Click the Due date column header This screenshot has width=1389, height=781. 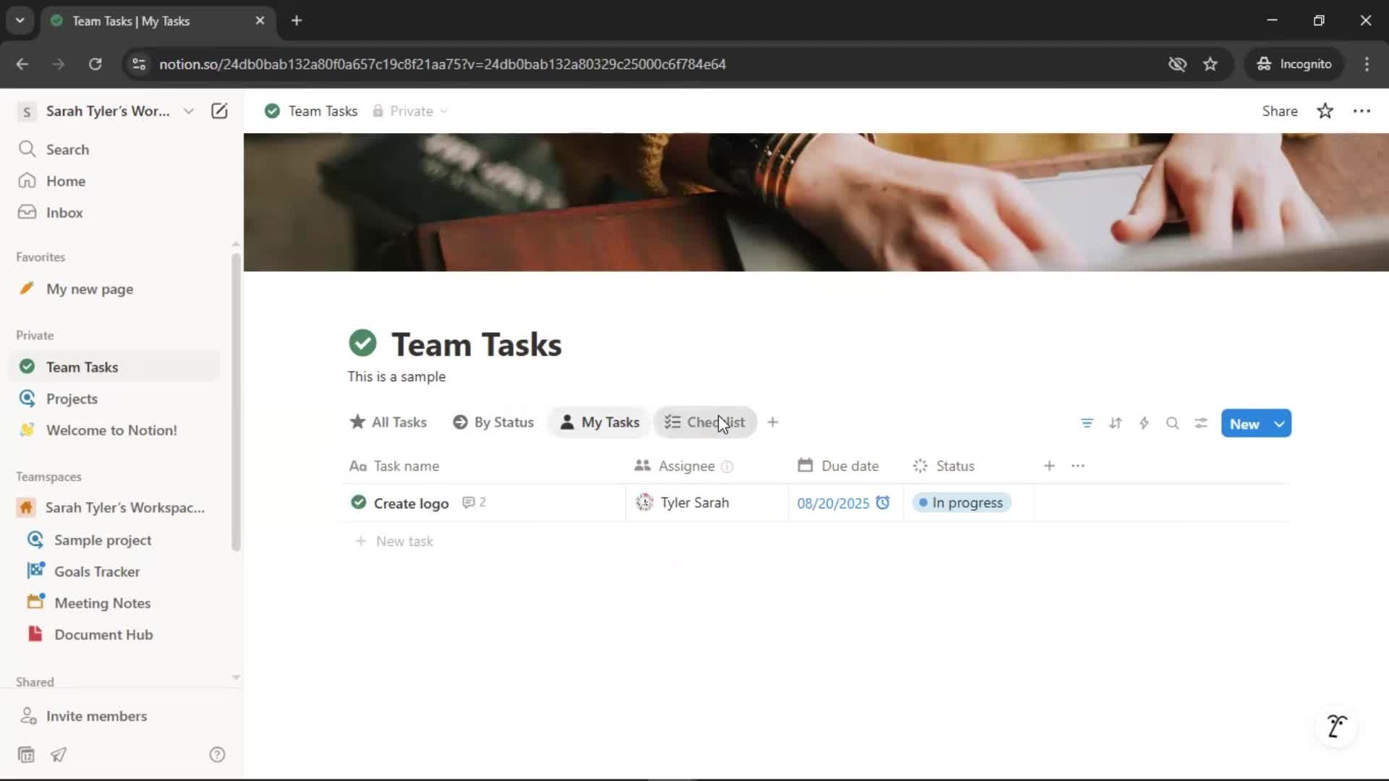[838, 466]
